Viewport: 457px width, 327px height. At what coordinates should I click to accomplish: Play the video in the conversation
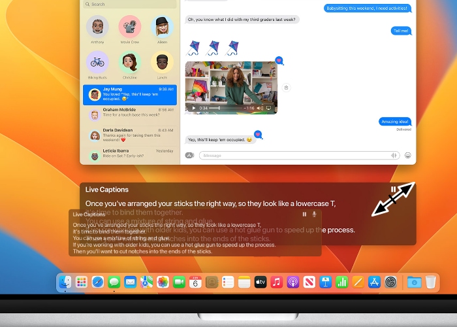pos(193,108)
